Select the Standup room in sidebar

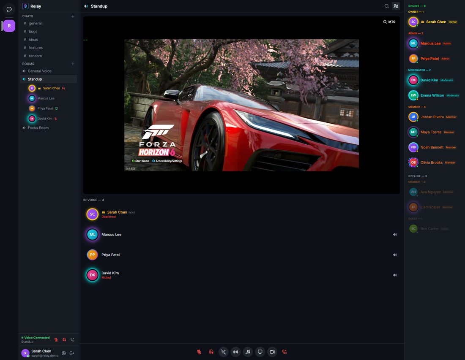click(49, 79)
